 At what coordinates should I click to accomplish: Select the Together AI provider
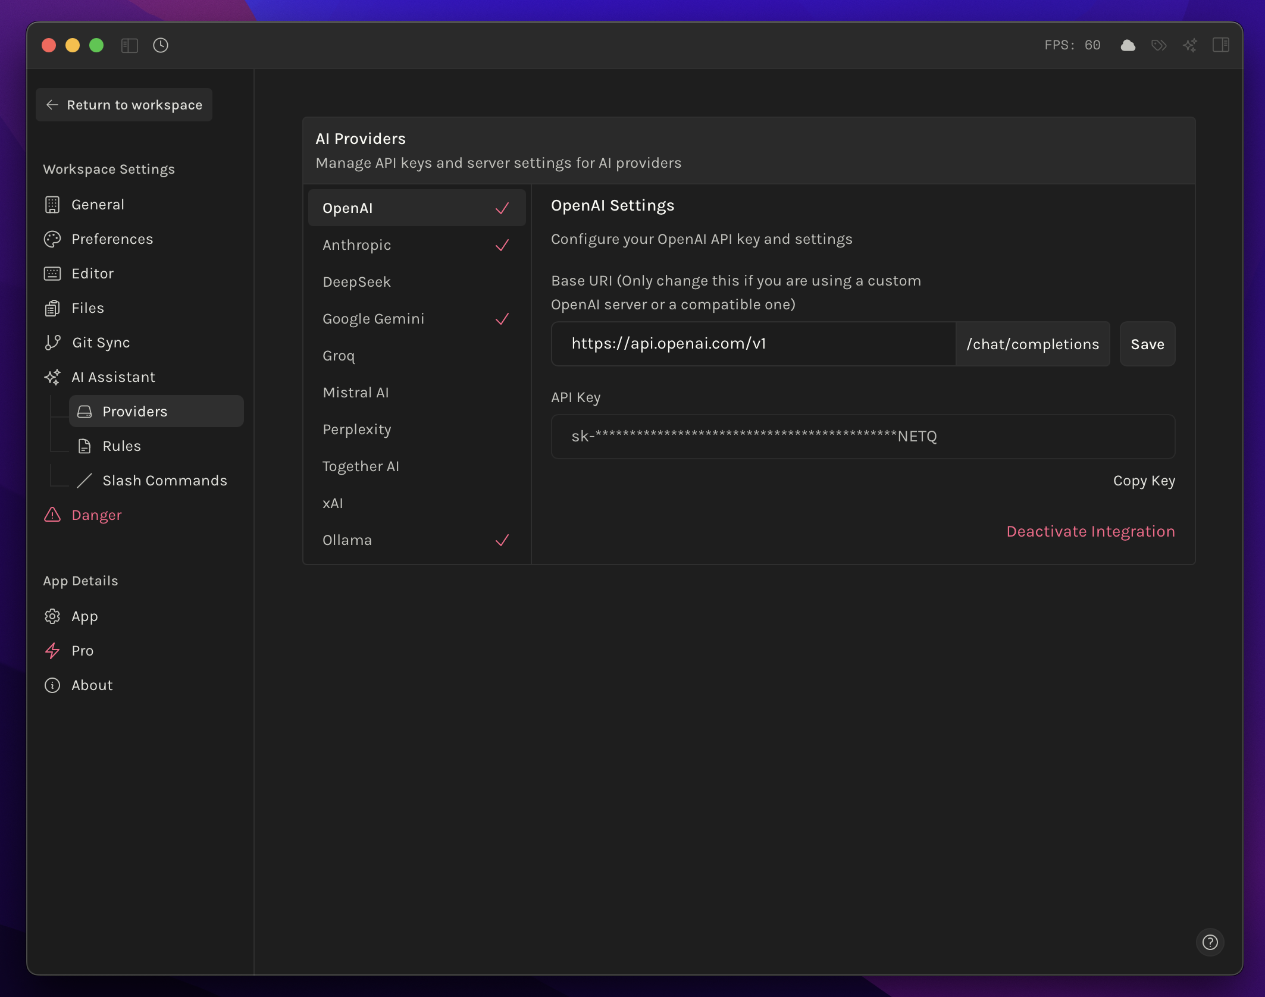coord(417,466)
